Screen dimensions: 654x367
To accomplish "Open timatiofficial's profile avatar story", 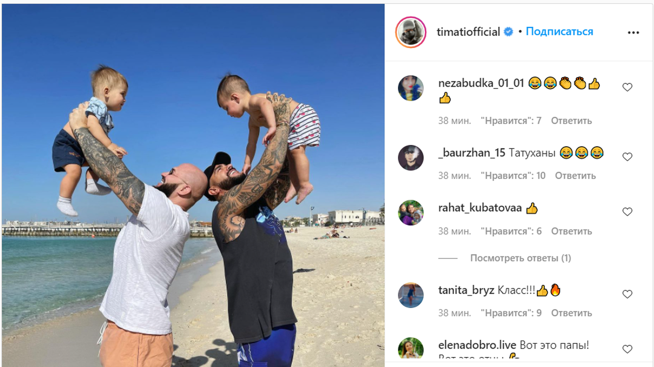I will [x=411, y=32].
